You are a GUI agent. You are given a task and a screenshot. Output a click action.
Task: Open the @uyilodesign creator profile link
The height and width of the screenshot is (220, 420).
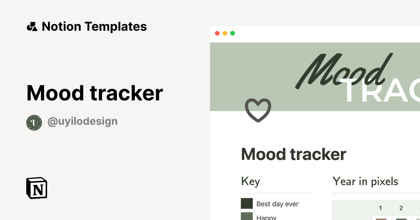click(x=82, y=122)
